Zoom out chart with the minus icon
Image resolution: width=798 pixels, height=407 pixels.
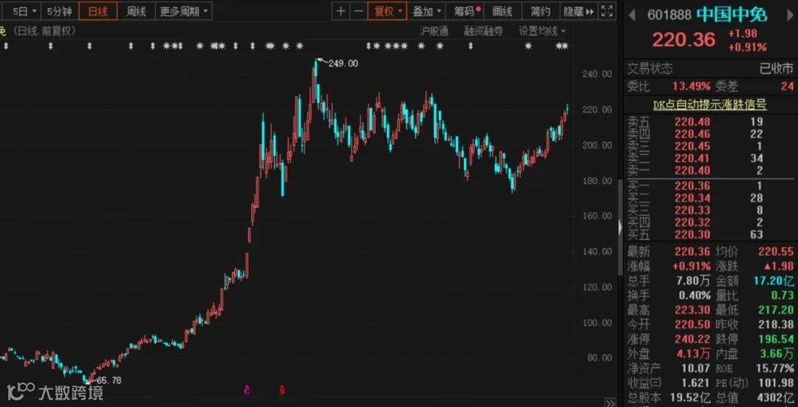[359, 11]
